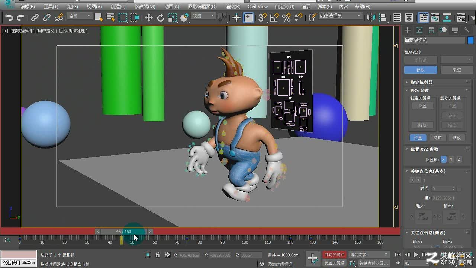Toggle 3D Snaps in main toolbar
This screenshot has height=268, width=476.
pos(263,17)
